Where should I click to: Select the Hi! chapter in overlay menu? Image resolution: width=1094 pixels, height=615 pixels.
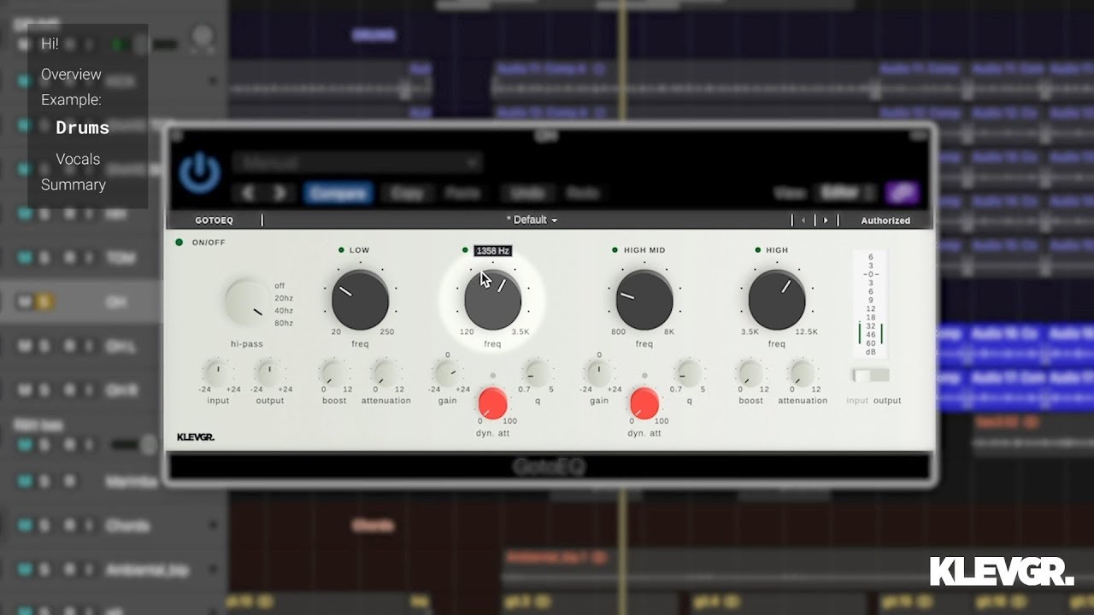[50, 44]
